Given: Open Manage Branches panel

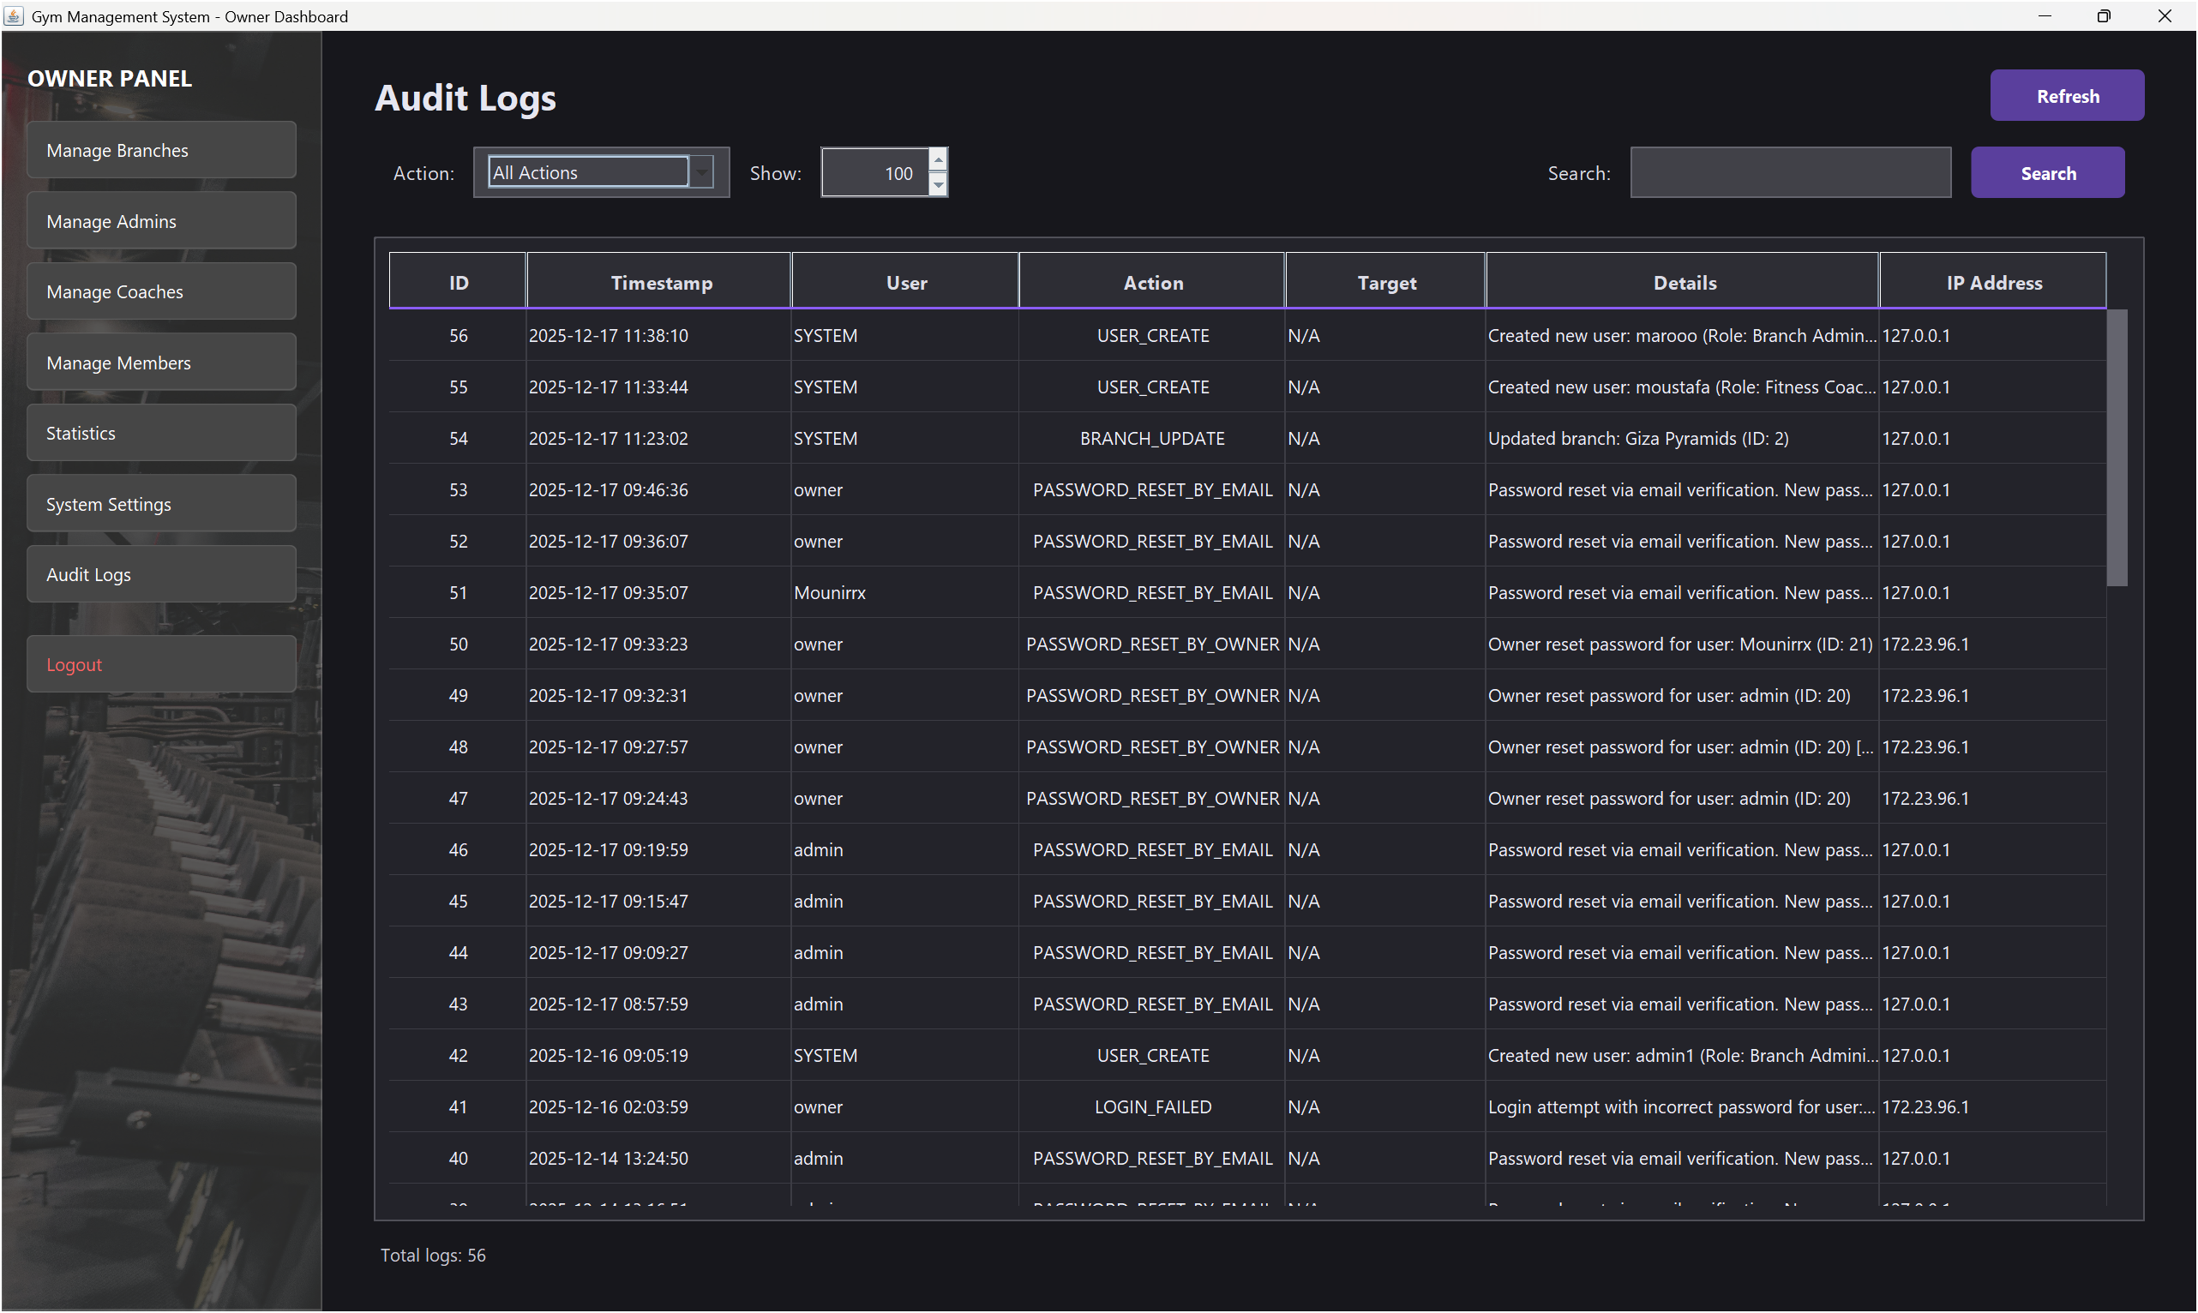Looking at the screenshot, I should tap(161, 149).
